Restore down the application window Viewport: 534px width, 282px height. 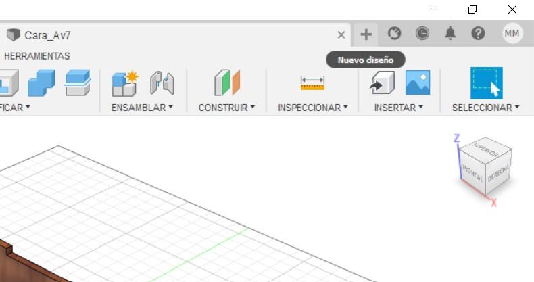click(x=472, y=9)
